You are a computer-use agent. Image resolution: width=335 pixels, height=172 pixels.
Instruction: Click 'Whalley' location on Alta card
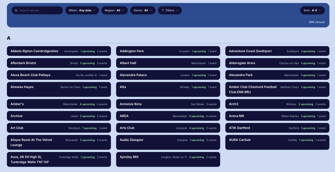click(x=185, y=87)
